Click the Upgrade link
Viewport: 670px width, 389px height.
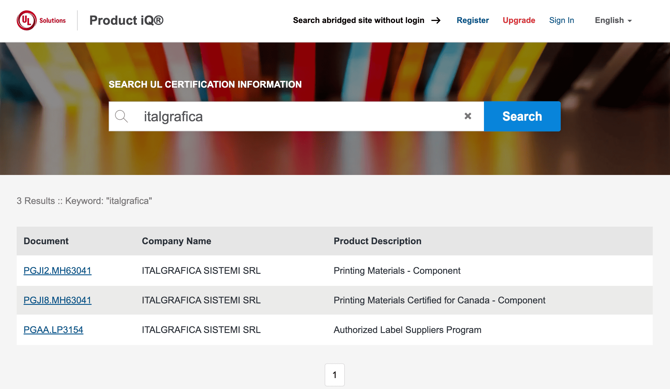tap(519, 20)
